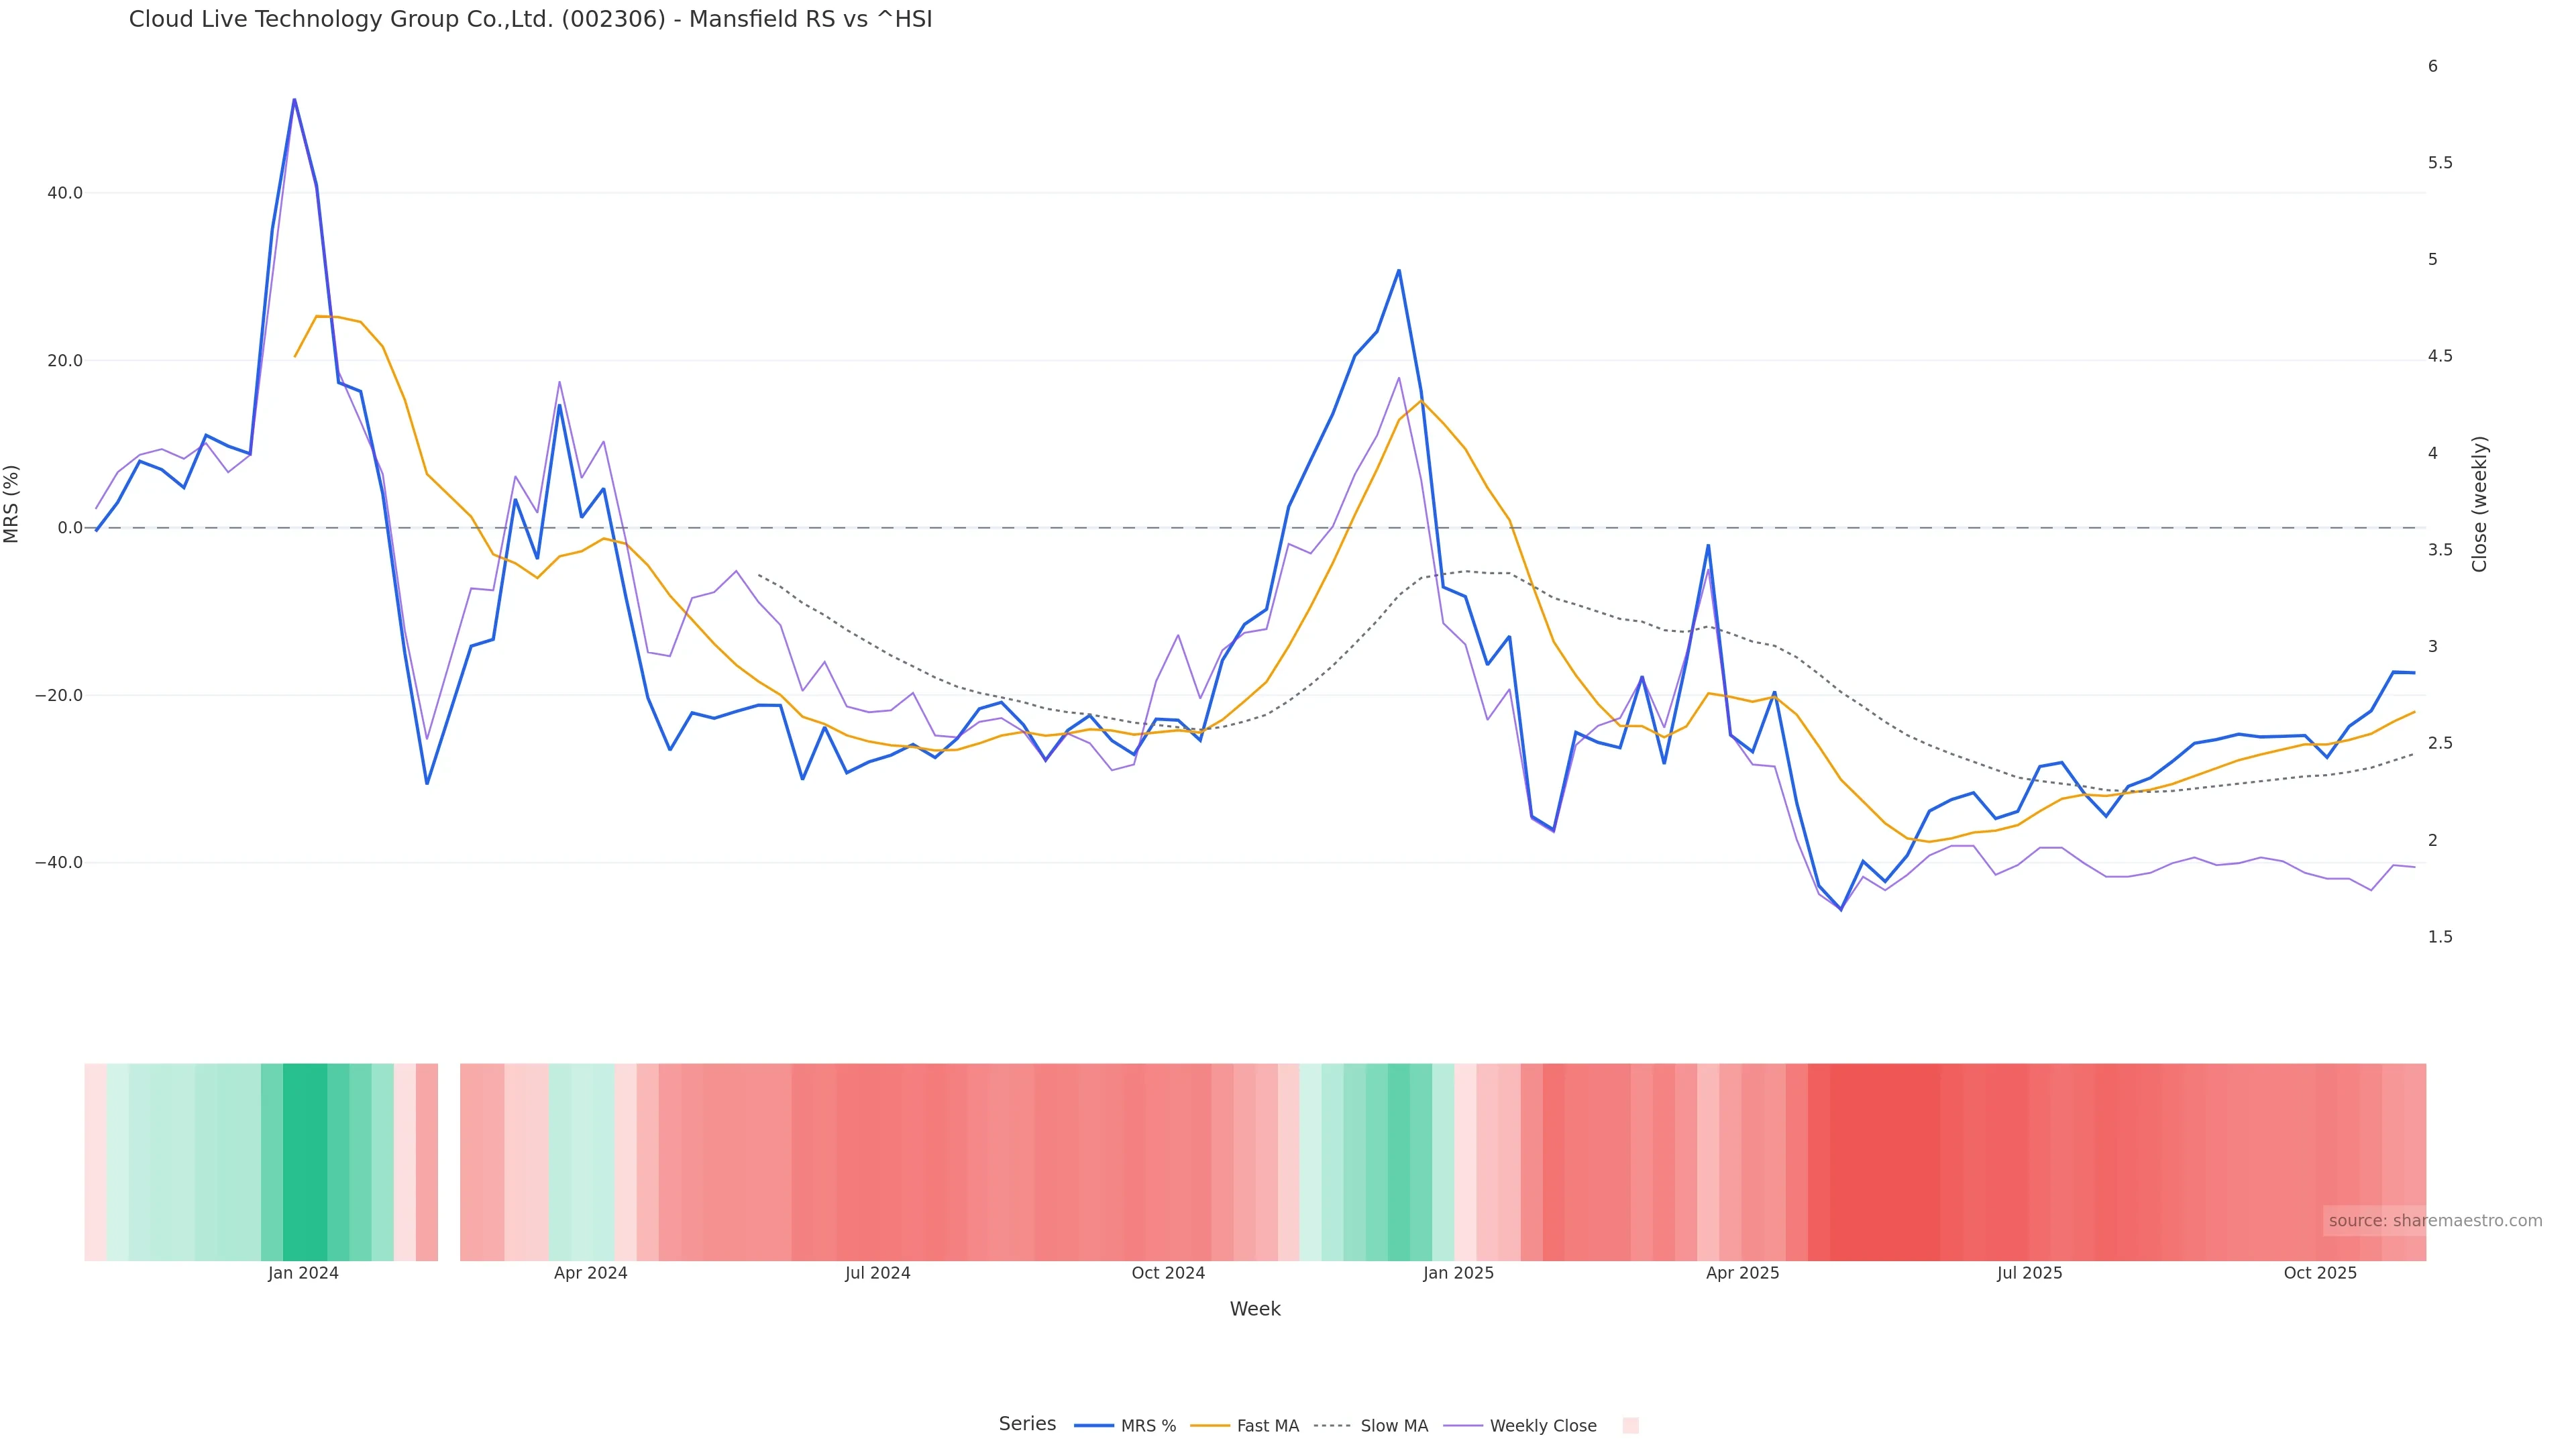Click the Jan 2024 x-axis label
The image size is (2576, 1449).
[x=303, y=1273]
